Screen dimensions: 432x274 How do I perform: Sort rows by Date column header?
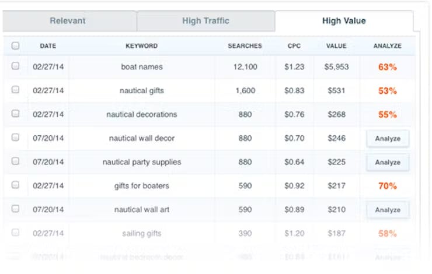coord(48,46)
